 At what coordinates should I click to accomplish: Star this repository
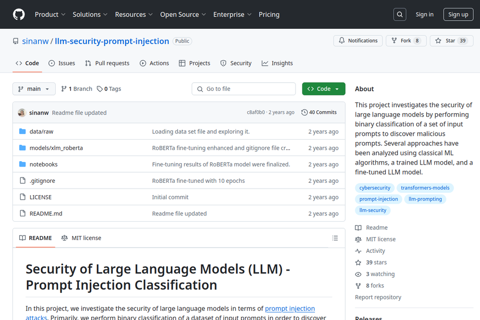(445, 41)
